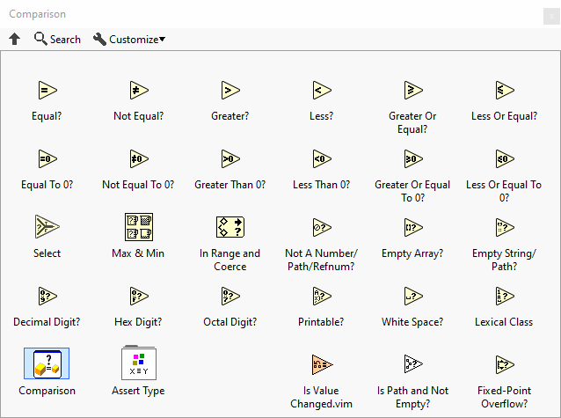The width and height of the screenshot is (561, 418).
Task: Click the Search button in toolbar
Action: [57, 40]
